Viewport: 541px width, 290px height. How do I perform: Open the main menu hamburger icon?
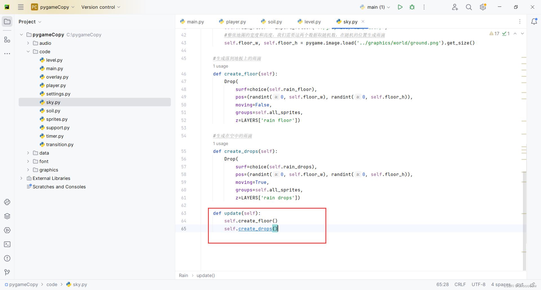[21, 7]
